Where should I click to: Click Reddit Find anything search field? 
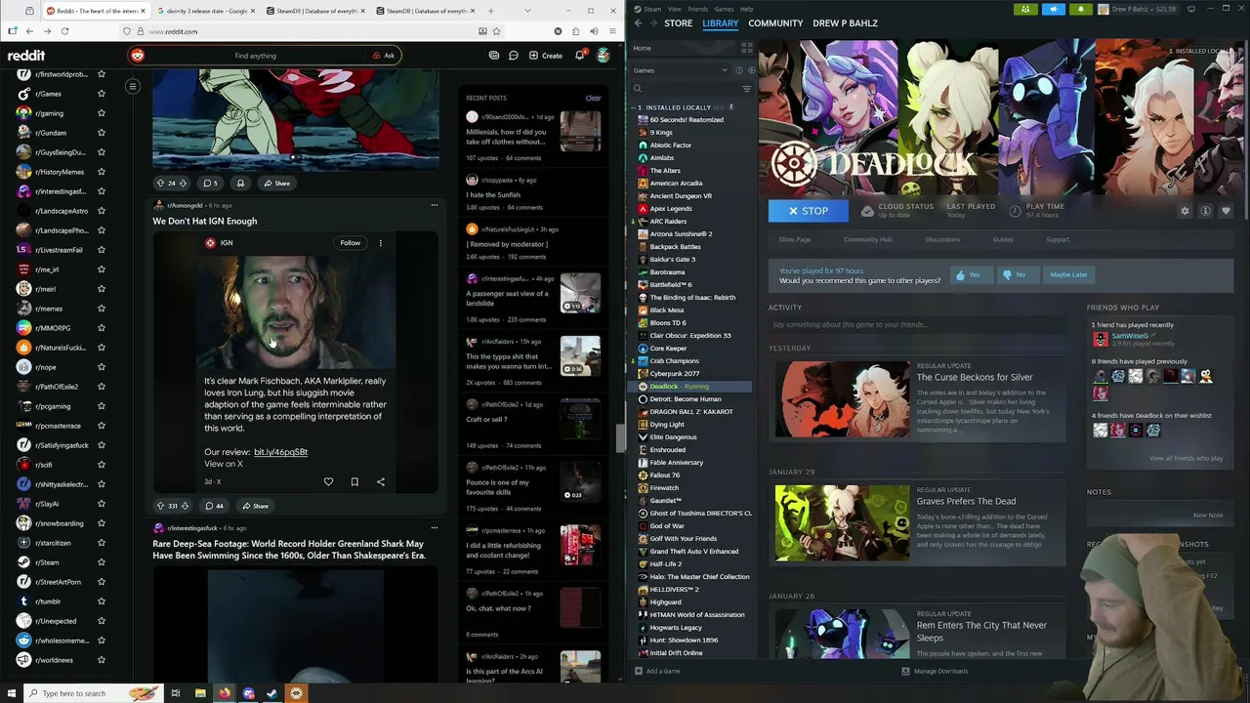point(255,56)
